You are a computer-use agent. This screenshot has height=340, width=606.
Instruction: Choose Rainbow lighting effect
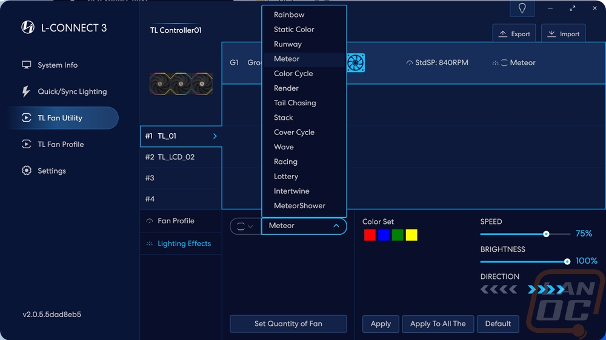tap(304, 15)
